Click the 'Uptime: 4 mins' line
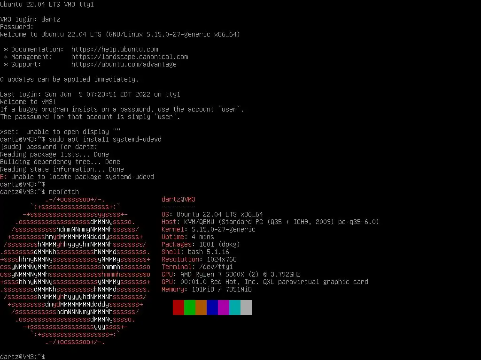 point(188,237)
